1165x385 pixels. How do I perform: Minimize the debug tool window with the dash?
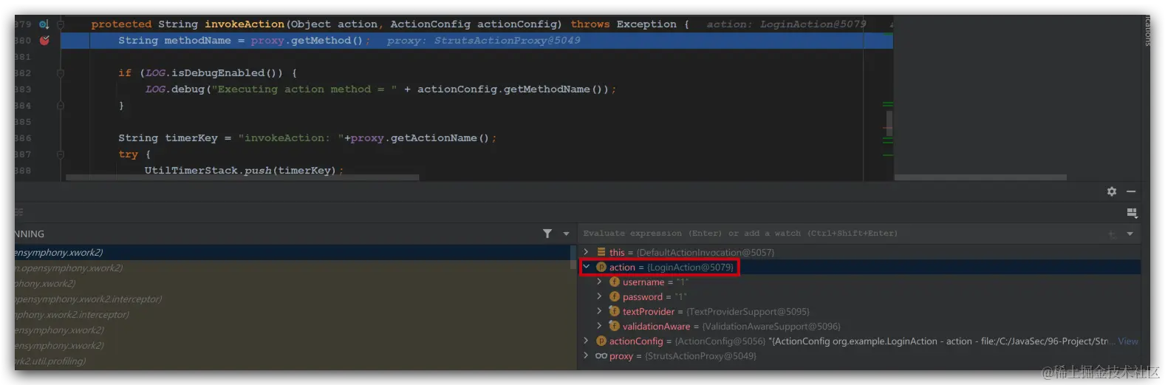(1131, 191)
